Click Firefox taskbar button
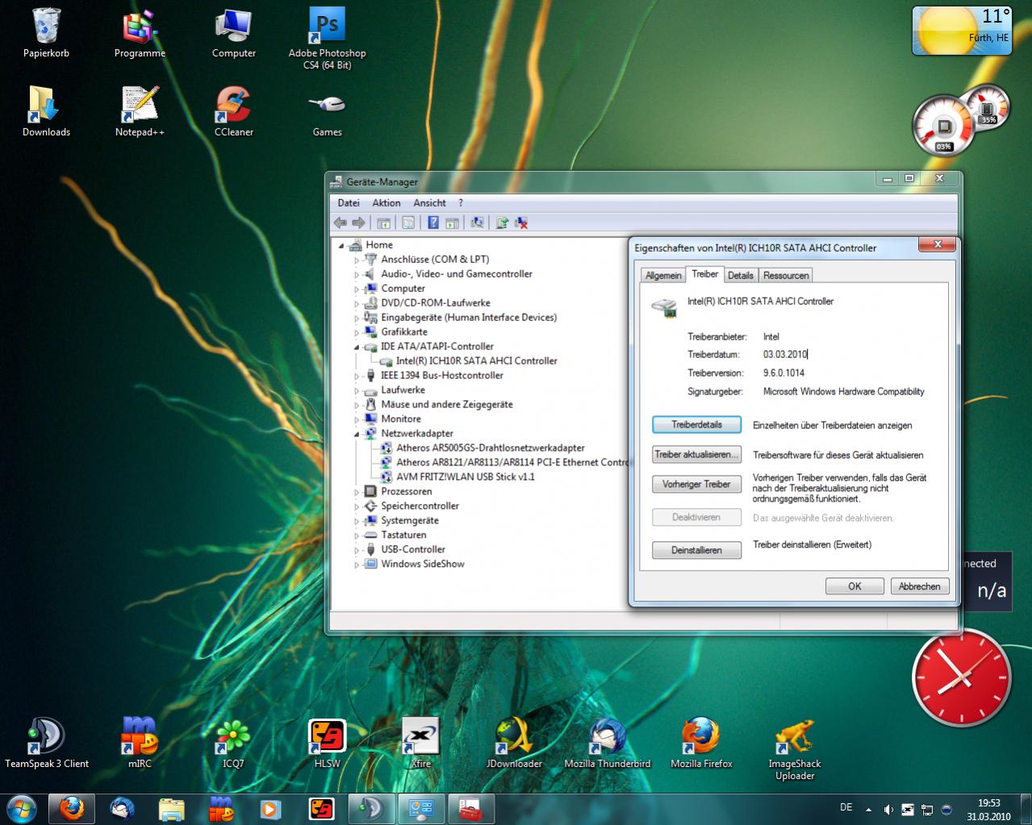Image resolution: width=1032 pixels, height=825 pixels. tap(72, 809)
